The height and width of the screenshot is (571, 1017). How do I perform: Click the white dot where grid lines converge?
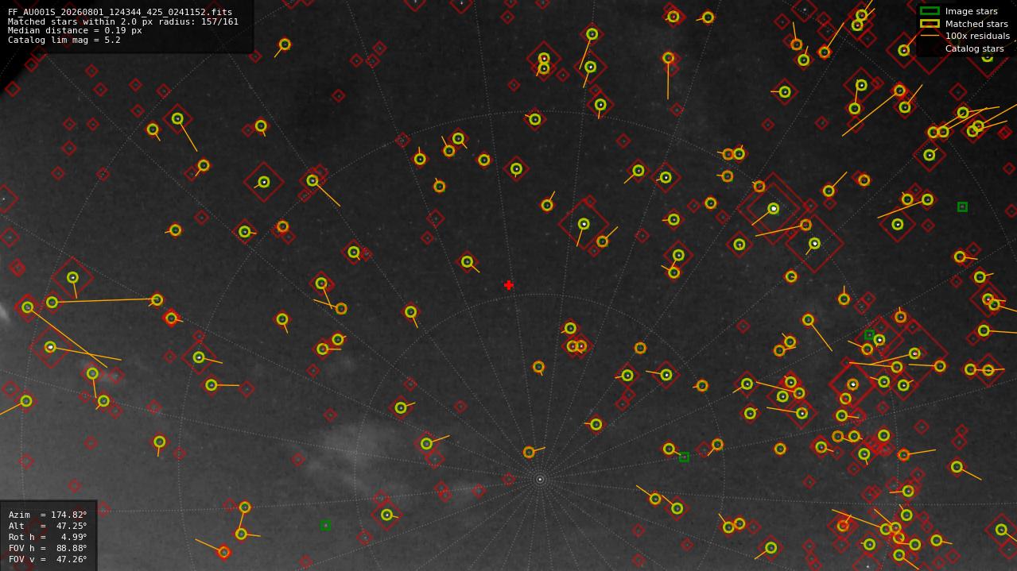[x=540, y=479]
